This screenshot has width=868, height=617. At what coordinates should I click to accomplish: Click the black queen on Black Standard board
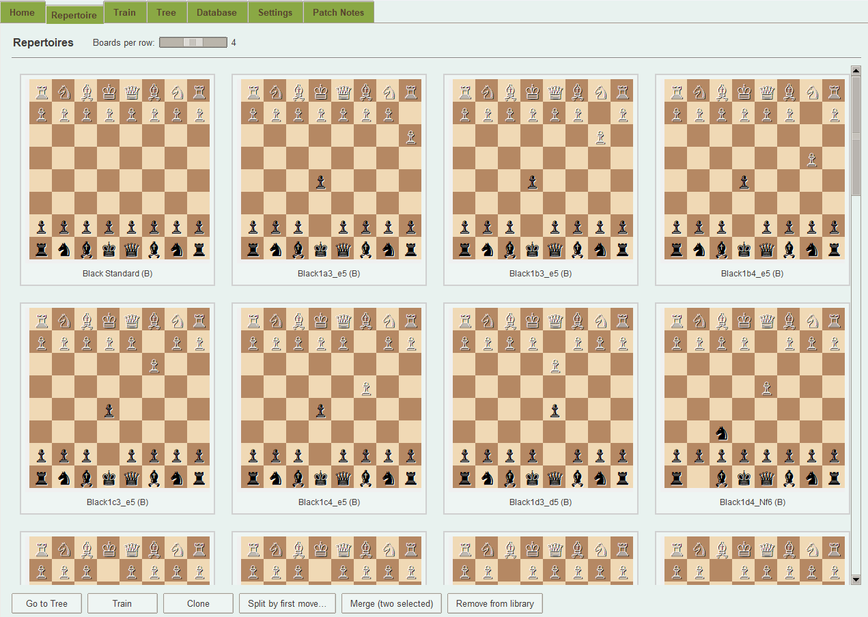click(131, 248)
